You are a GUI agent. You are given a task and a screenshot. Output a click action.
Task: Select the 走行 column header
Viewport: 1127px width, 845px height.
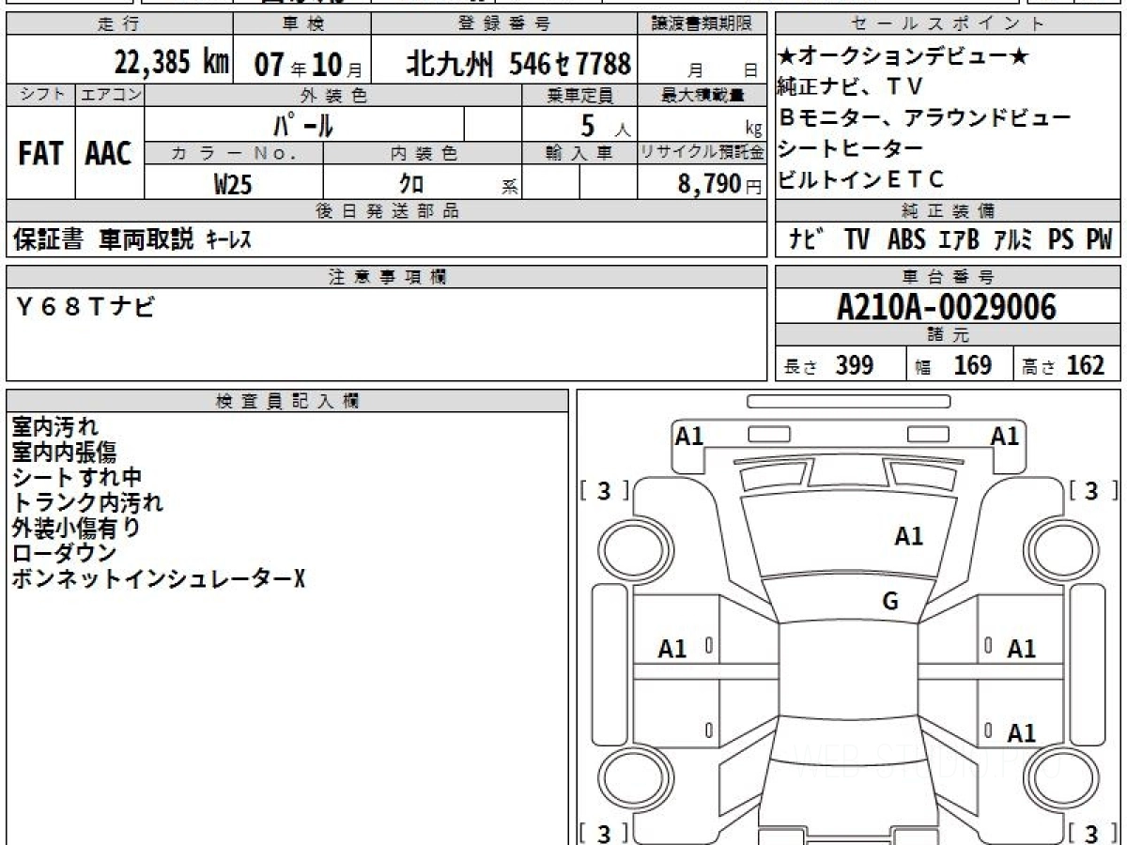119,24
